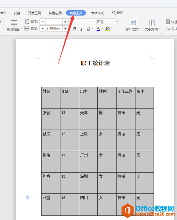177x220 pixels.
Task: Click the 上海 cell
Action: click(88, 140)
